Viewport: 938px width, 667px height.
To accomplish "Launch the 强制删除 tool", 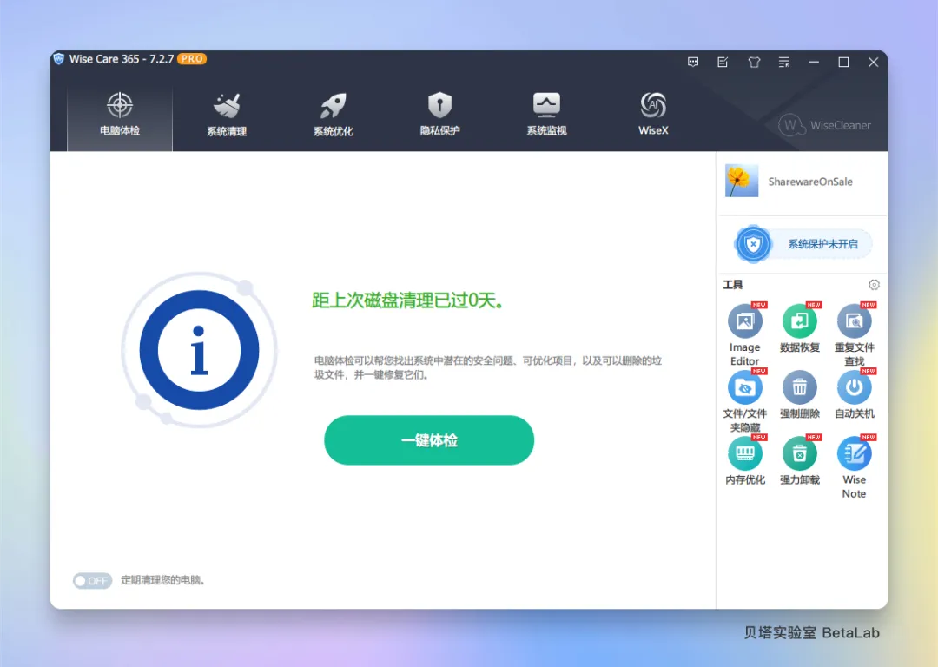I will 800,394.
